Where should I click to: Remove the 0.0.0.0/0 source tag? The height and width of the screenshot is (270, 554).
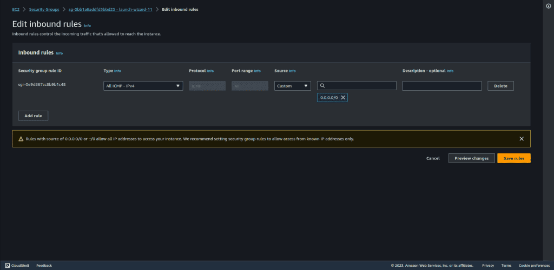tap(343, 98)
